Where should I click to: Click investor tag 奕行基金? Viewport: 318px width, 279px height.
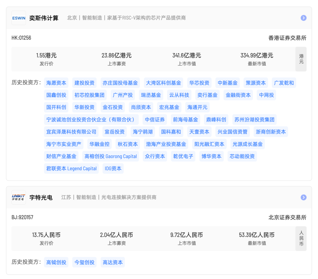207,95
